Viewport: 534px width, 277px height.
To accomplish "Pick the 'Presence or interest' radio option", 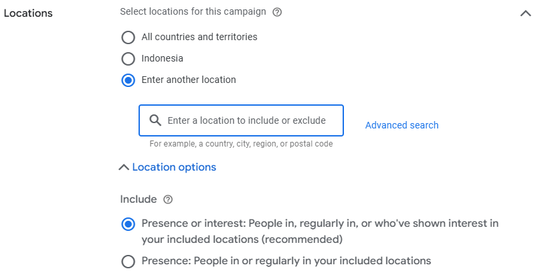I will (x=128, y=224).
